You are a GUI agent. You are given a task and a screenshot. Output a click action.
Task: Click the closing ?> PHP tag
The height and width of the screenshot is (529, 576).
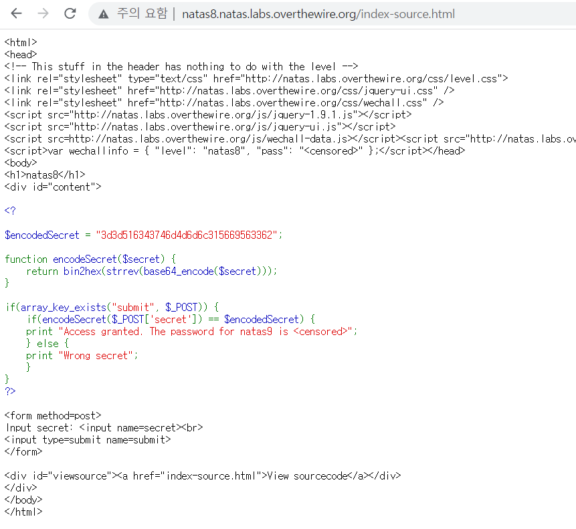tap(10, 391)
